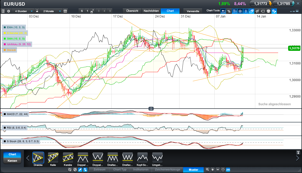
Task: Click the Verwandte button
Action: [193, 11]
